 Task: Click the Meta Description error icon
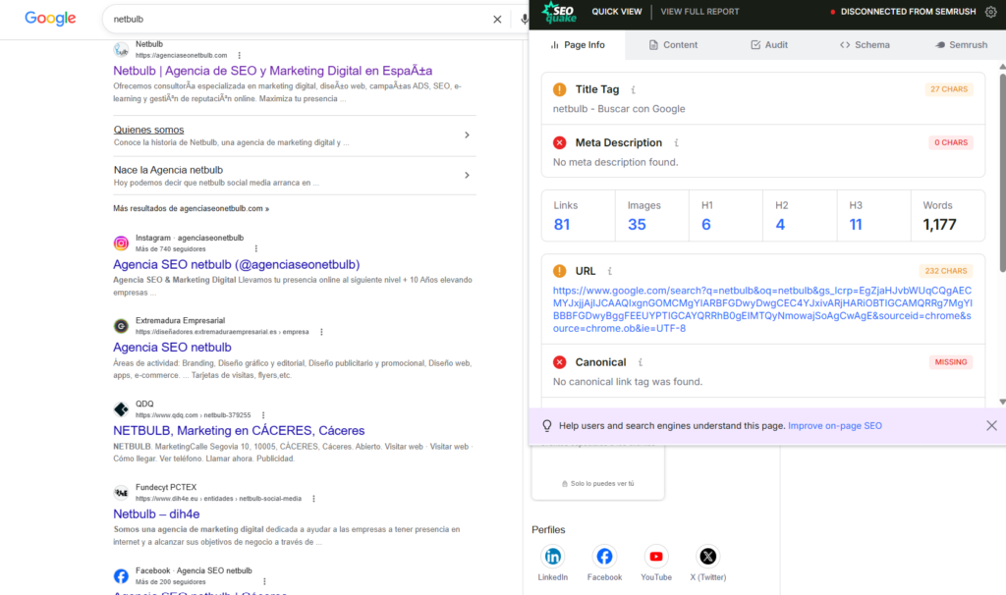[x=559, y=143]
